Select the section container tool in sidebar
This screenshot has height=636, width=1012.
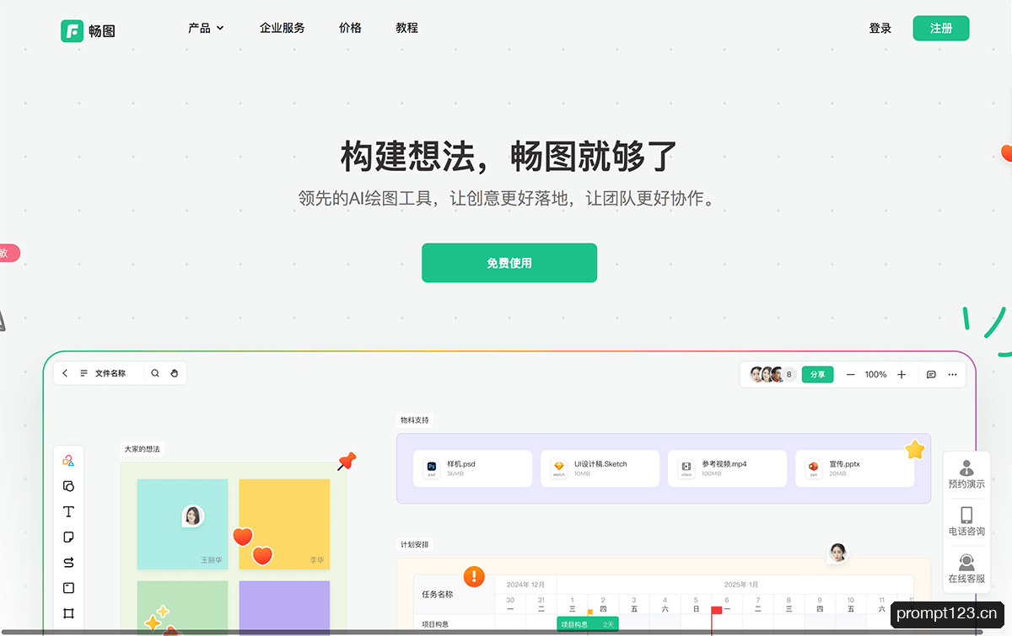tap(68, 588)
